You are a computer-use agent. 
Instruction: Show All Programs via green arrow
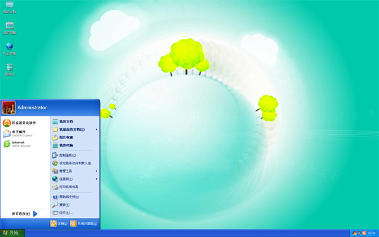(35, 214)
